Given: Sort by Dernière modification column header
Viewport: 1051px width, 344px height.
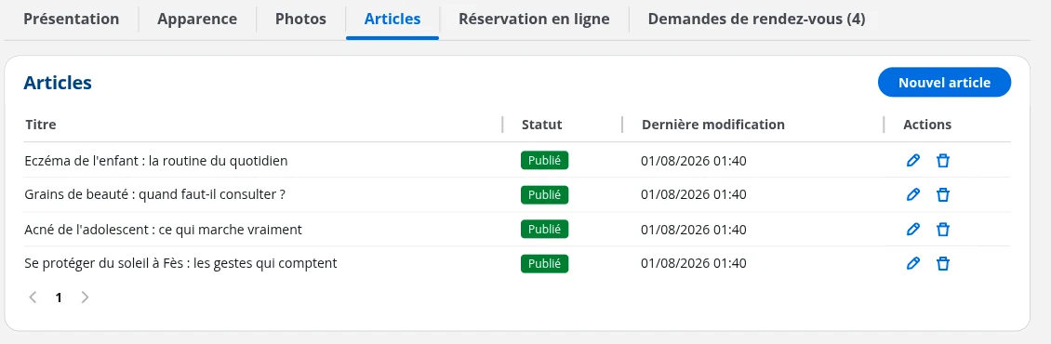Looking at the screenshot, I should click(x=713, y=124).
